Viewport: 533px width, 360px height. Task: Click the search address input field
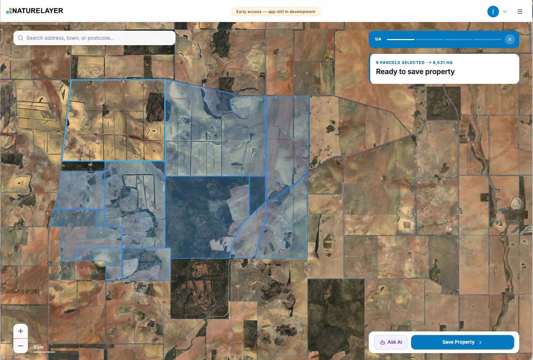(94, 38)
